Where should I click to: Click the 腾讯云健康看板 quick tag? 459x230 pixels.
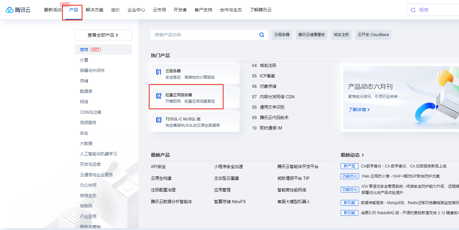click(312, 35)
